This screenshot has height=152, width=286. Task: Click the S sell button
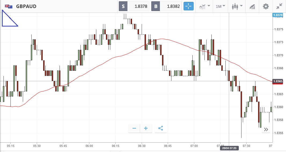point(123,6)
